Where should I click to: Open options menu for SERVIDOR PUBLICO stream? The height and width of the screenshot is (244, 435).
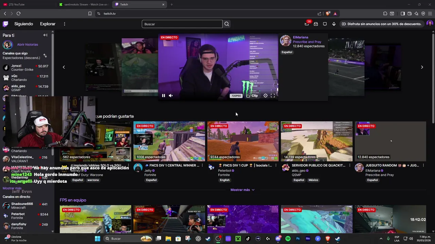tap(349, 165)
